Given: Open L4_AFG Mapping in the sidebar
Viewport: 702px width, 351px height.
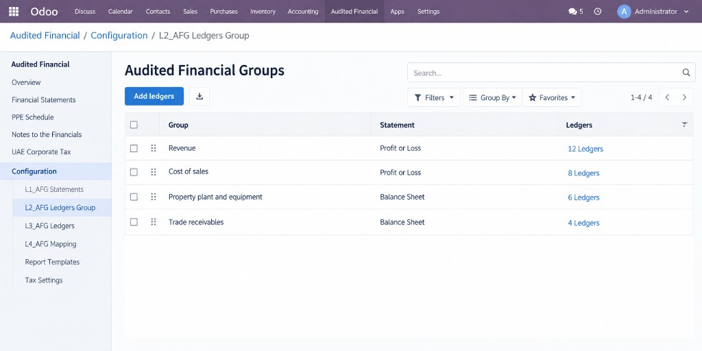Looking at the screenshot, I should pos(51,244).
